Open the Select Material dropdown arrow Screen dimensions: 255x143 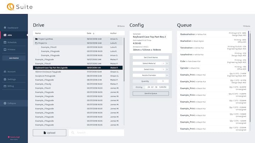pyautogui.click(x=167, y=63)
